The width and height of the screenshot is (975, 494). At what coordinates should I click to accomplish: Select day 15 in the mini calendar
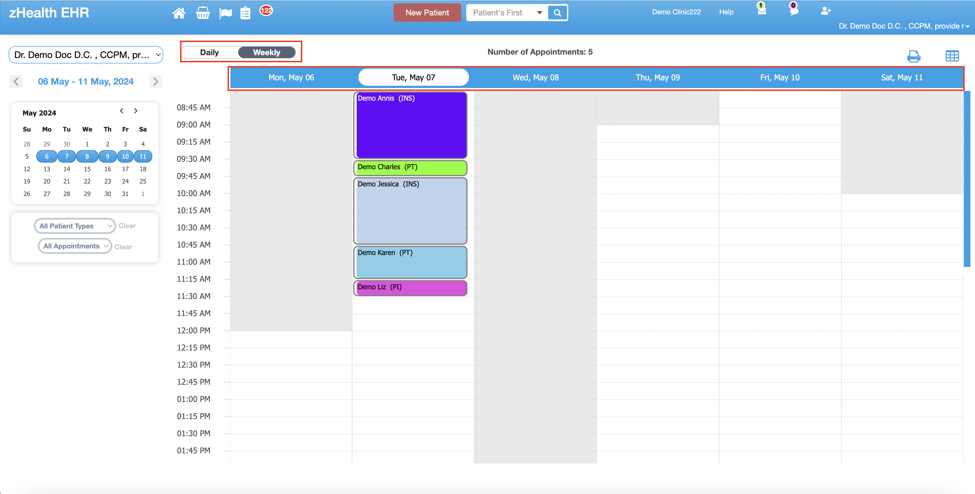(x=87, y=169)
